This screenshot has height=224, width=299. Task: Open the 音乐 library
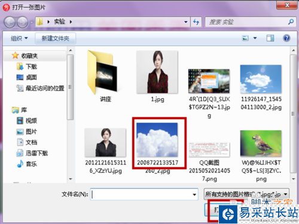[31, 164]
